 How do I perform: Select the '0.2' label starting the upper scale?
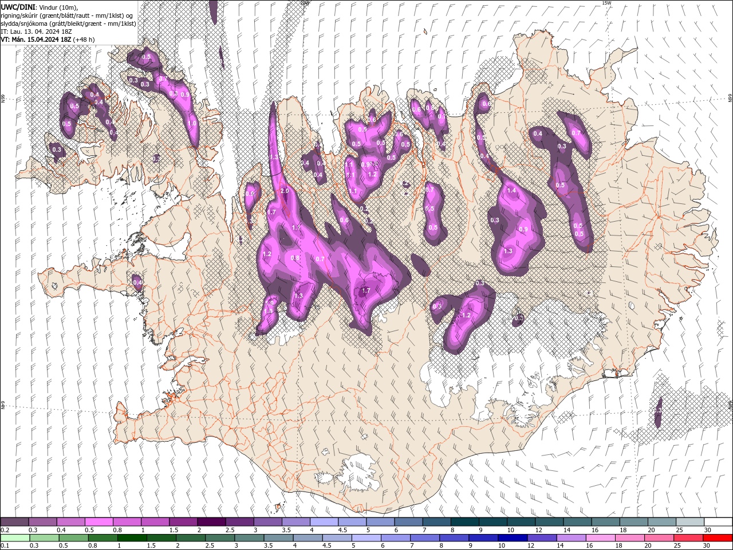[5, 530]
